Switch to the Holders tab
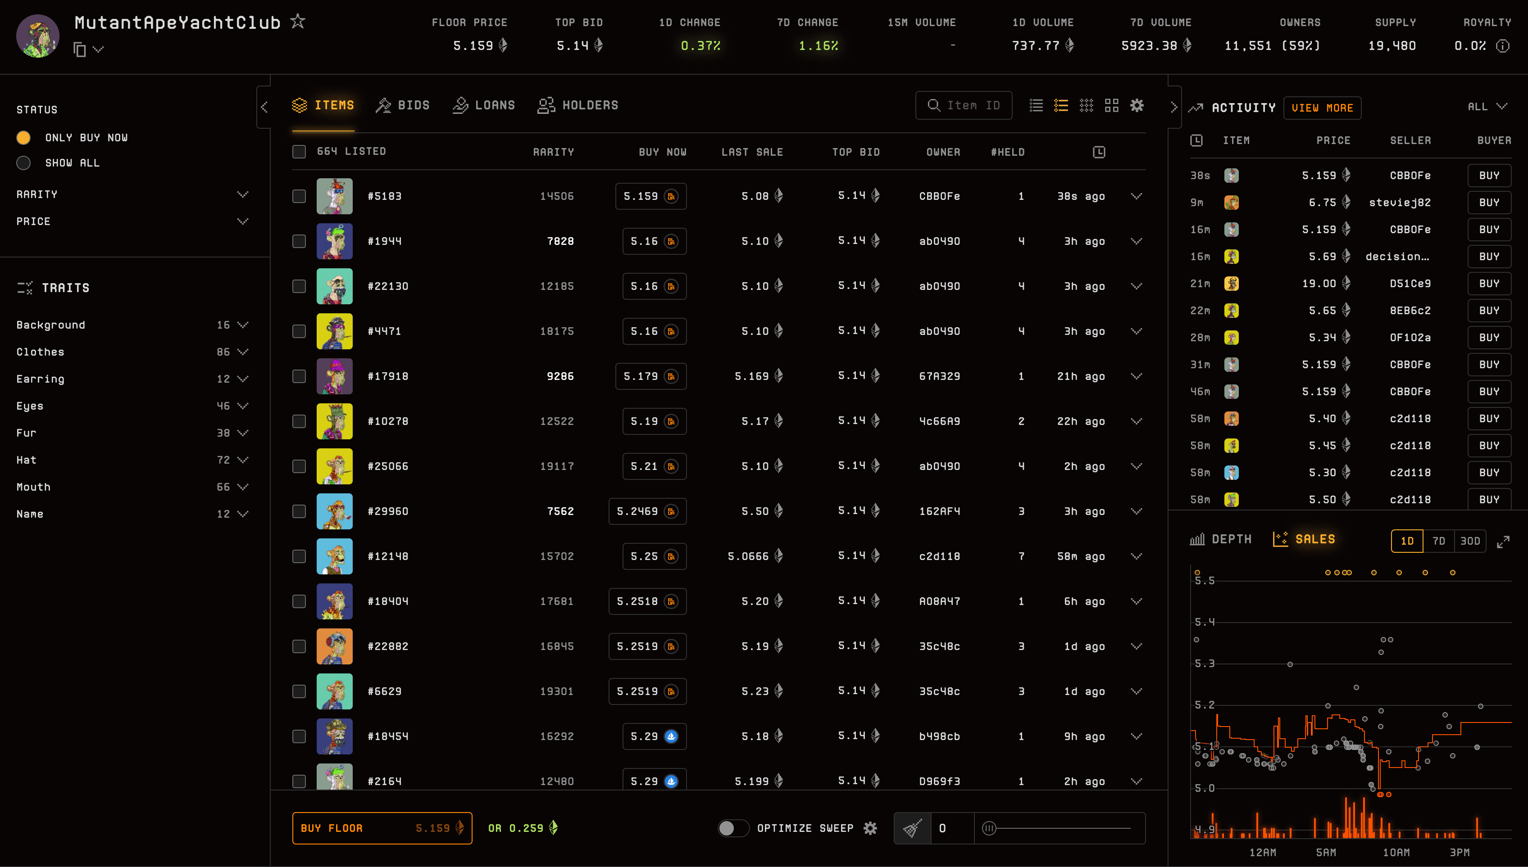The image size is (1528, 867). coord(578,105)
